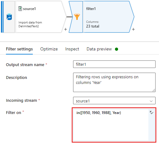Click the Filter on expression box
Image resolution: width=159 pixels, height=145 pixels.
tap(111, 125)
